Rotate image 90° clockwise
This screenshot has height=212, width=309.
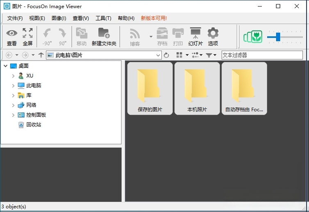point(63,36)
